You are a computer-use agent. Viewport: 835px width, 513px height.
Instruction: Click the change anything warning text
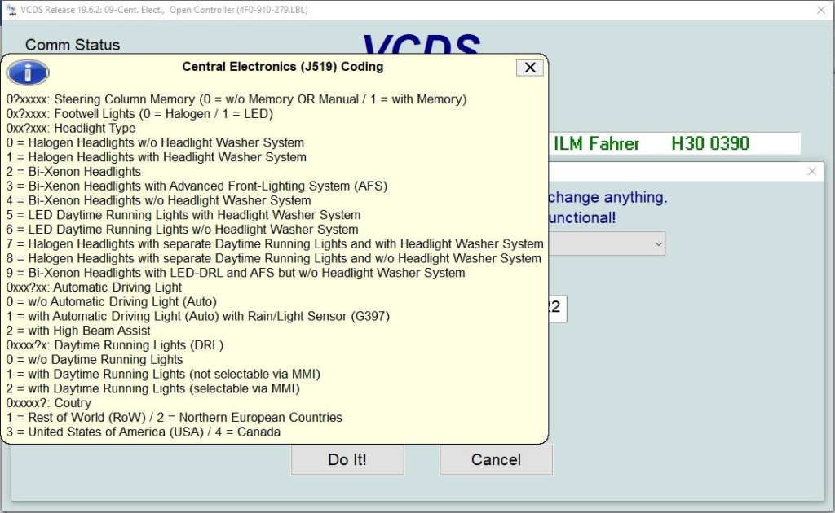pyautogui.click(x=607, y=197)
